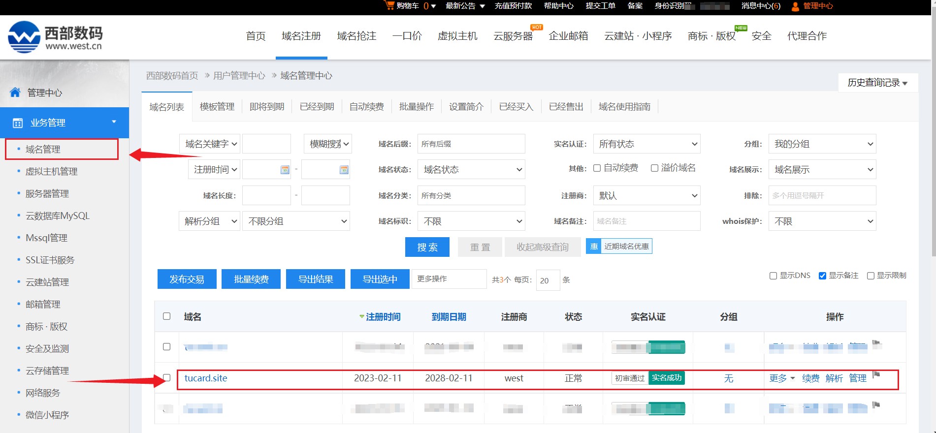Enable the 自动续费 checkbox
Image resolution: width=936 pixels, height=433 pixels.
(x=597, y=168)
